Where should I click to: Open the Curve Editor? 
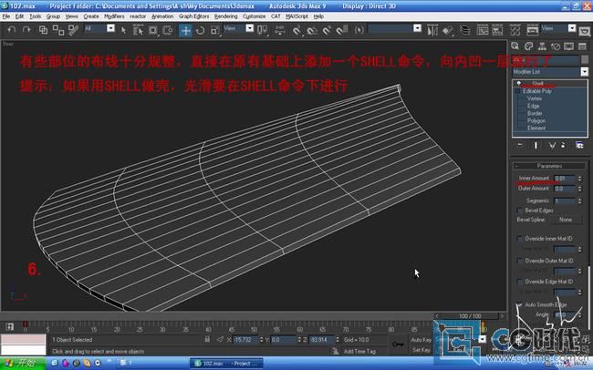(483, 30)
